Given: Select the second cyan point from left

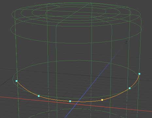Looking at the screenshot, I should pos(39,96).
